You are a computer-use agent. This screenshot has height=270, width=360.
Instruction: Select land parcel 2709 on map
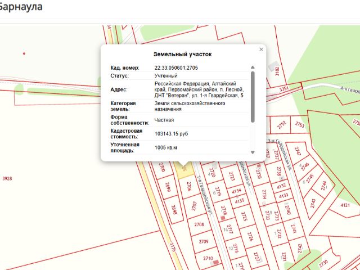pos(204,241)
